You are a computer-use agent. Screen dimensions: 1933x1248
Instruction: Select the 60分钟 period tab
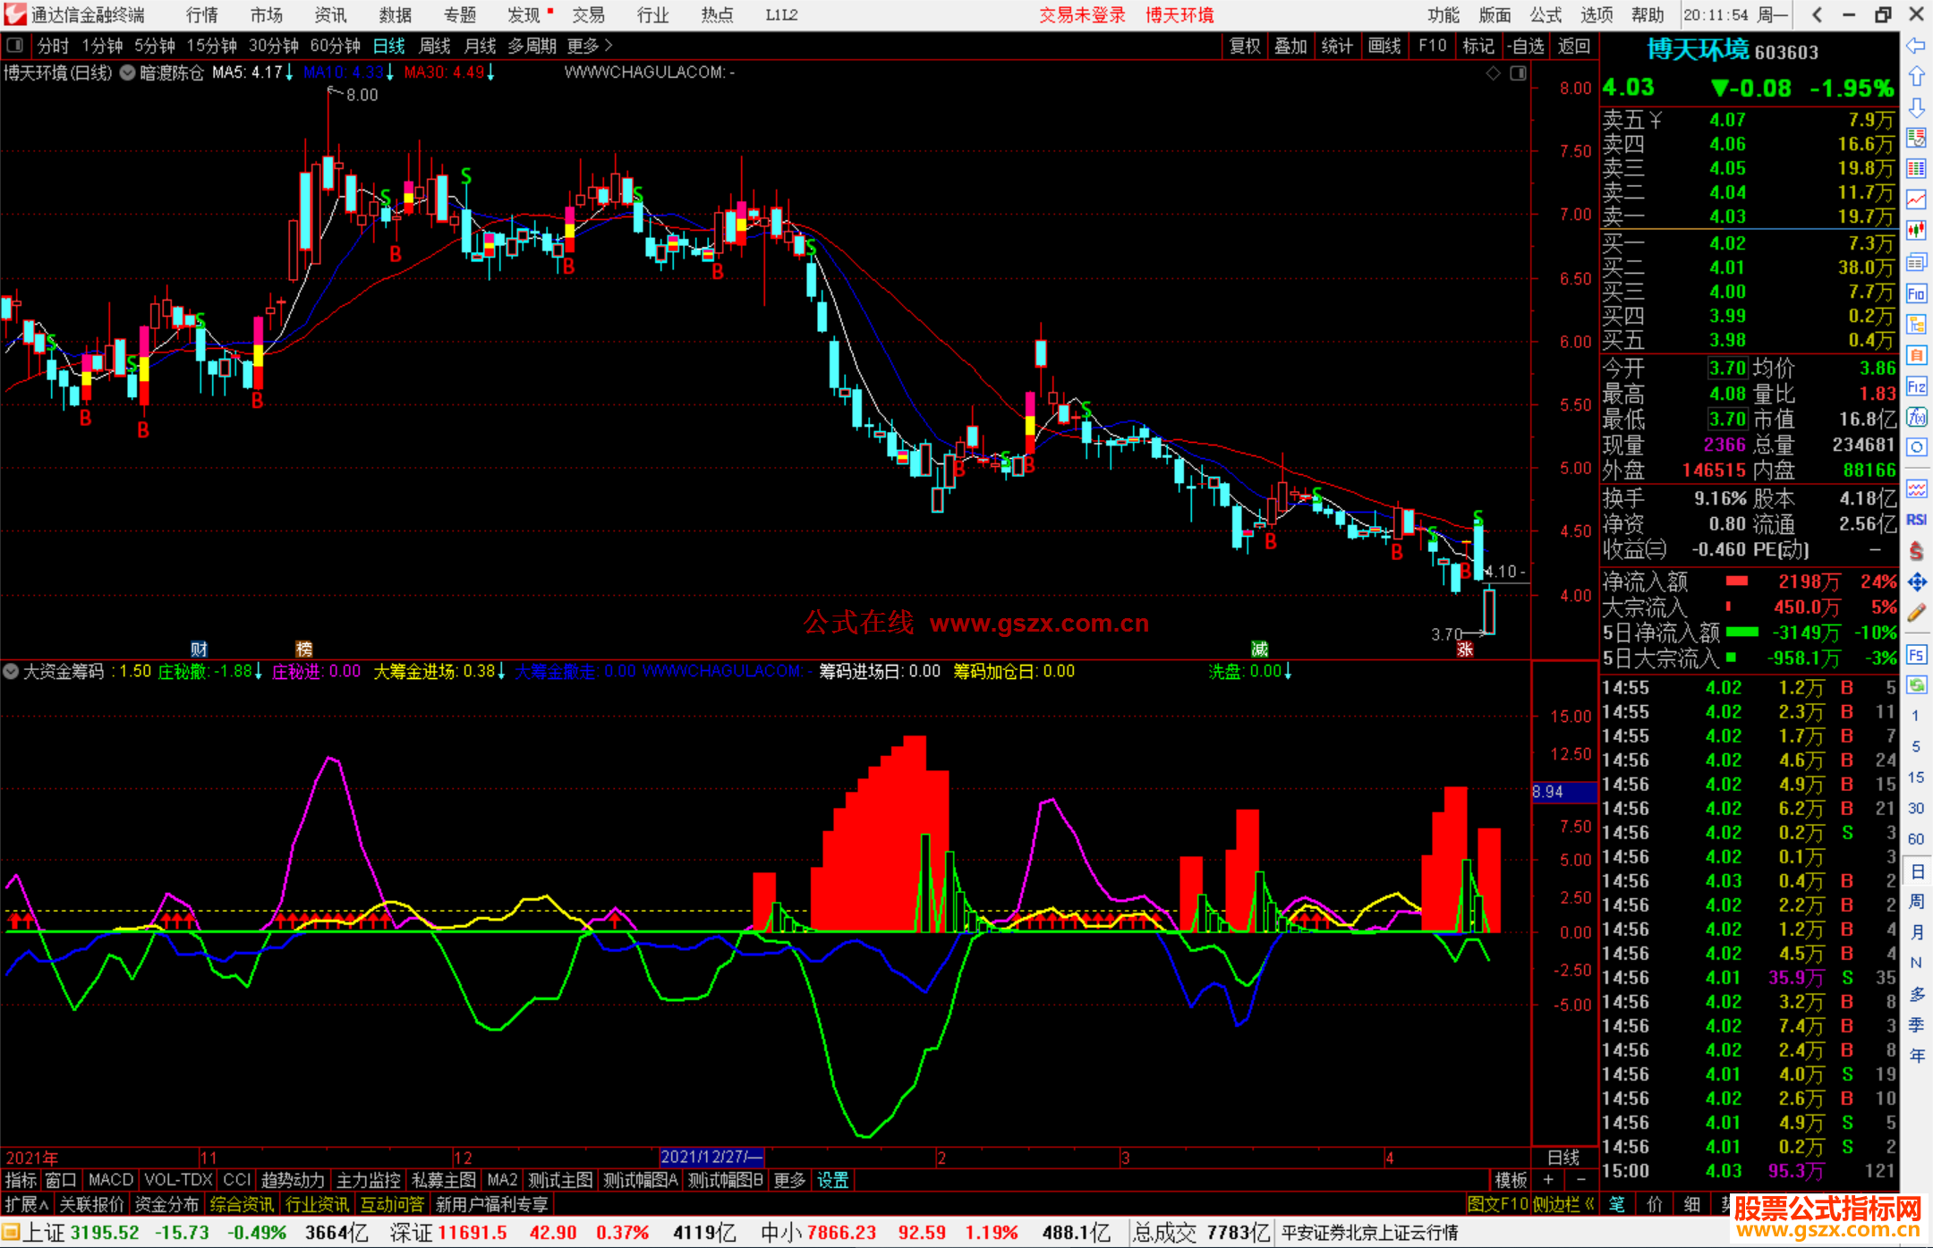tap(336, 46)
